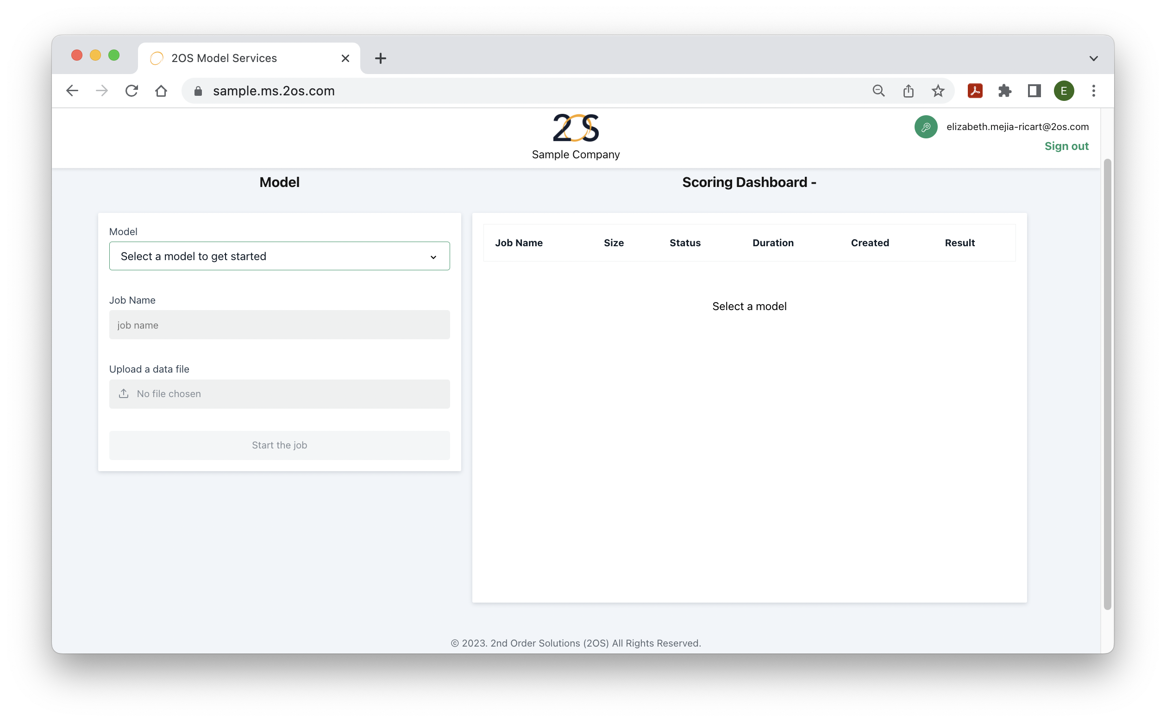The width and height of the screenshot is (1166, 722).
Task: Open the browser extensions puzzle icon
Action: click(1004, 91)
